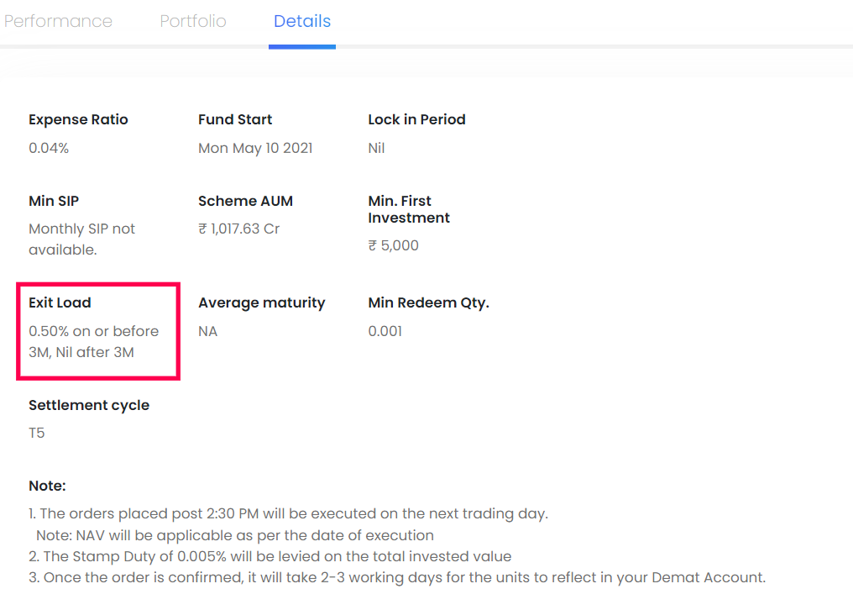Click the 0.04% expense ratio value
The image size is (853, 610).
(49, 148)
